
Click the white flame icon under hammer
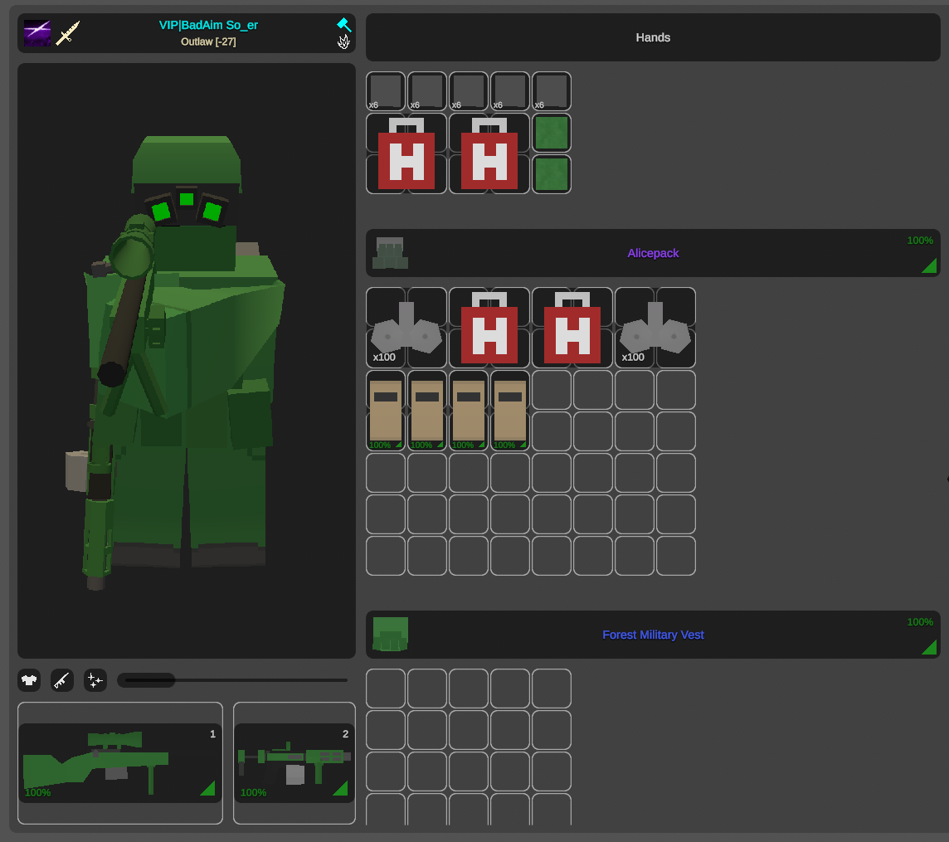343,41
